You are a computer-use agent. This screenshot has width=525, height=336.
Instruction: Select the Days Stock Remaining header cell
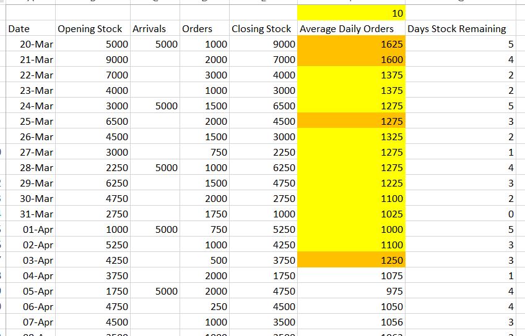click(461, 29)
